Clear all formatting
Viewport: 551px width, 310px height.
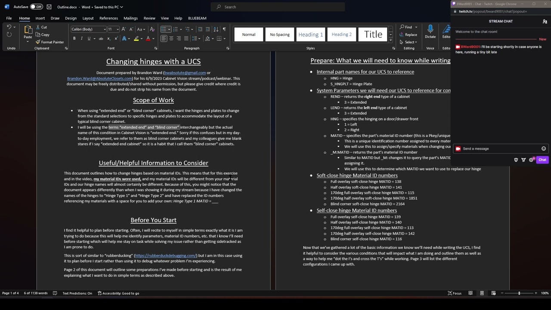point(152,29)
